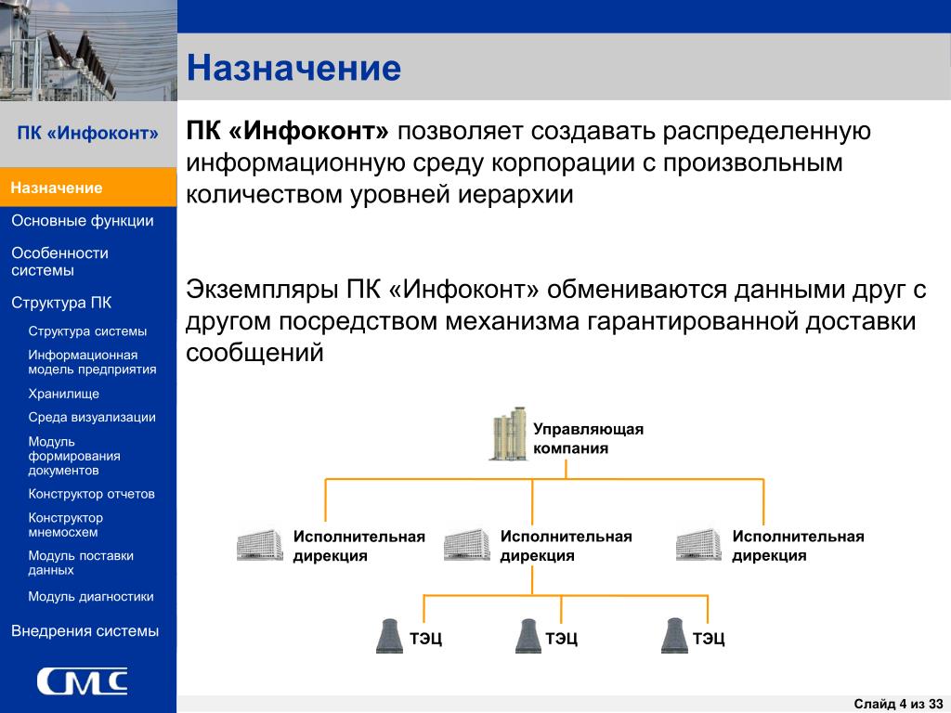Open Модуль диагностики sub-item
The width and height of the screenshot is (951, 713).
point(91,597)
